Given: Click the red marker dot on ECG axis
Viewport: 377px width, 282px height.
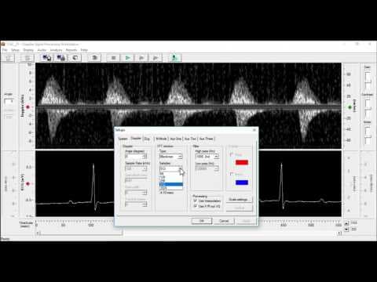Looking at the screenshot, I should [27, 184].
